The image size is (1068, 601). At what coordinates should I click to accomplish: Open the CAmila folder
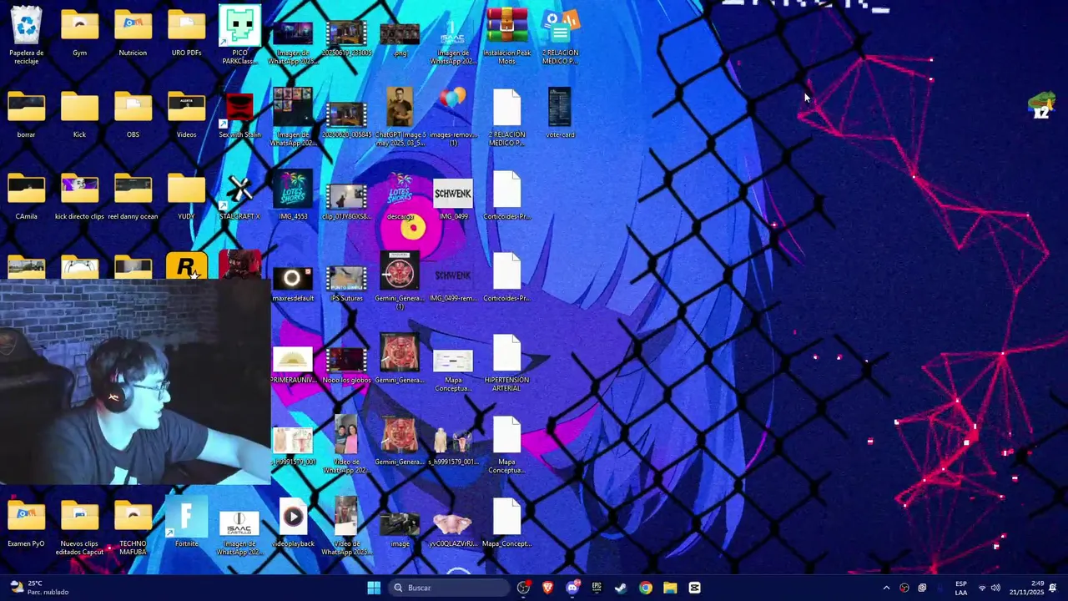26,198
